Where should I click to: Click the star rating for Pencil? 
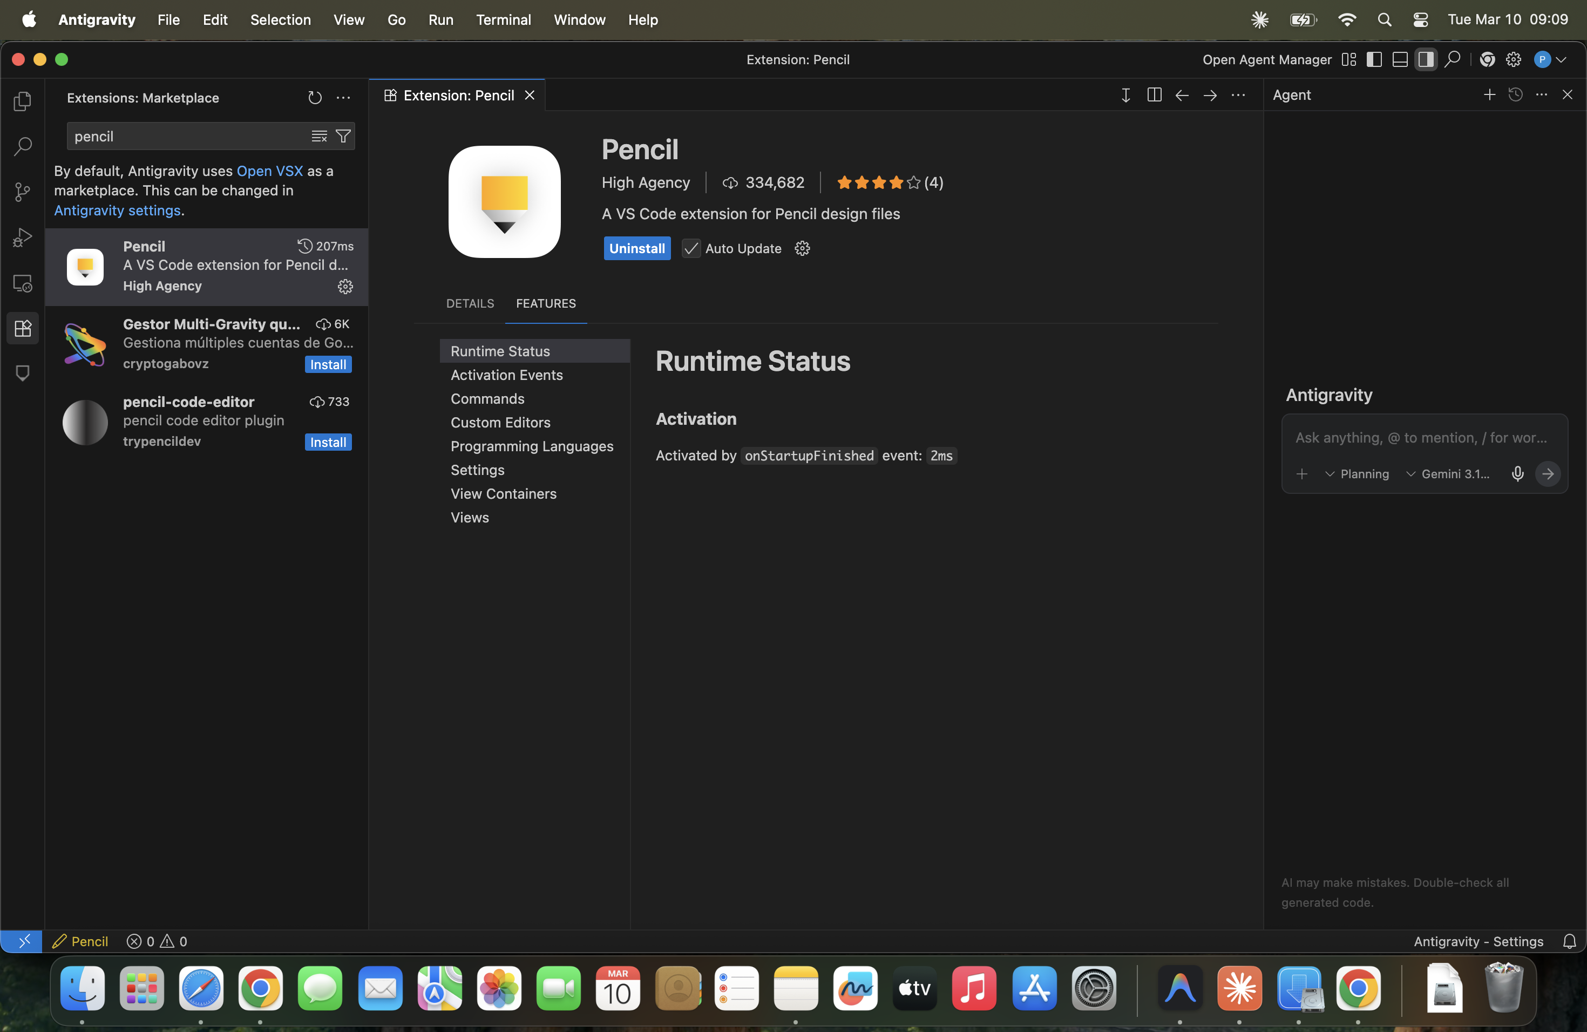890,182
